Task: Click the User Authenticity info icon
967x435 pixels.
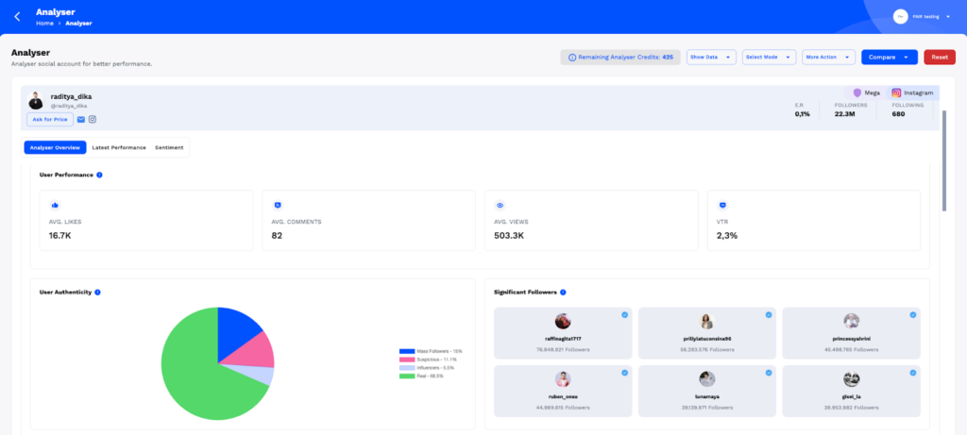Action: pos(97,293)
